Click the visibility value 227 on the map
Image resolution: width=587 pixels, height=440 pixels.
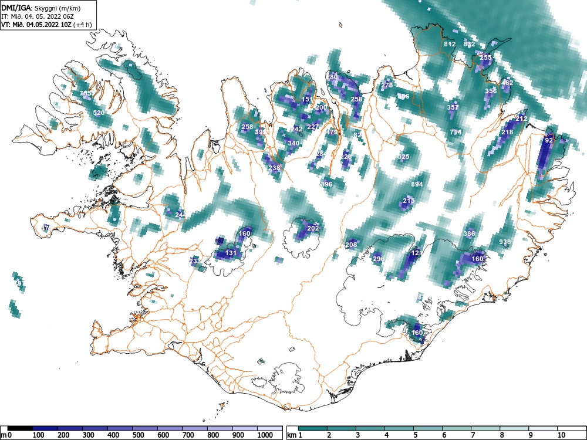[313, 127]
